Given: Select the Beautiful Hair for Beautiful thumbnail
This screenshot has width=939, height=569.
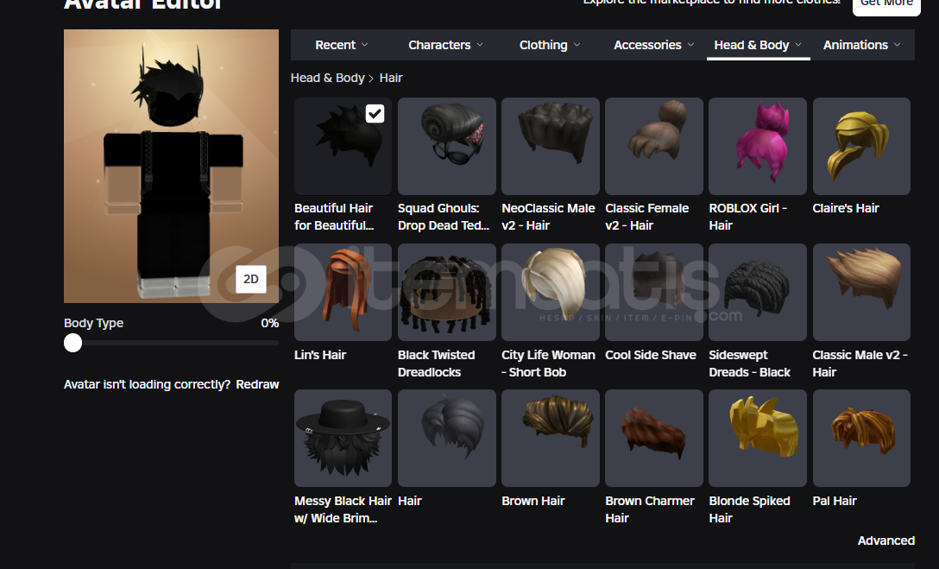Looking at the screenshot, I should (x=343, y=146).
